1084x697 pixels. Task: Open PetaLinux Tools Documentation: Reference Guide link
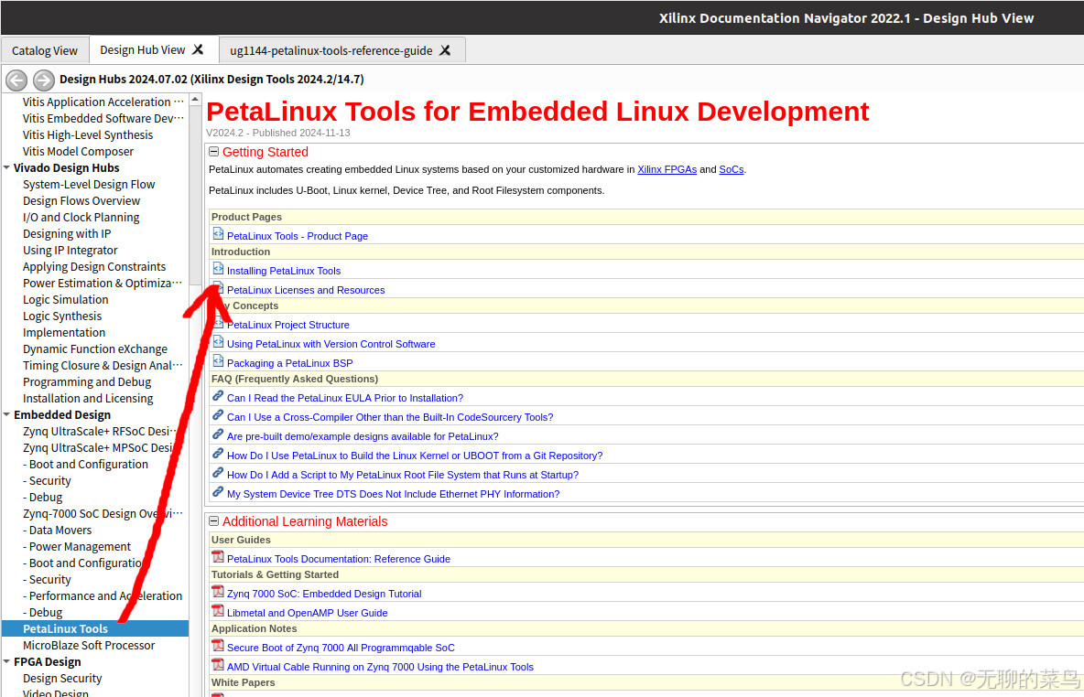pyautogui.click(x=339, y=559)
